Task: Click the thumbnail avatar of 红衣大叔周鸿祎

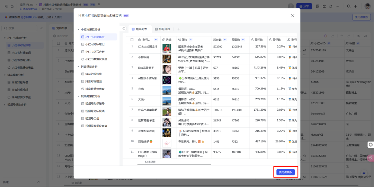Action: coord(167,49)
